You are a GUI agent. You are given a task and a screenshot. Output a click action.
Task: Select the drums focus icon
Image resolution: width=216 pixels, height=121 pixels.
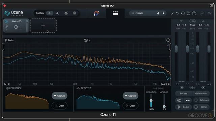pyautogui.click(x=66, y=13)
